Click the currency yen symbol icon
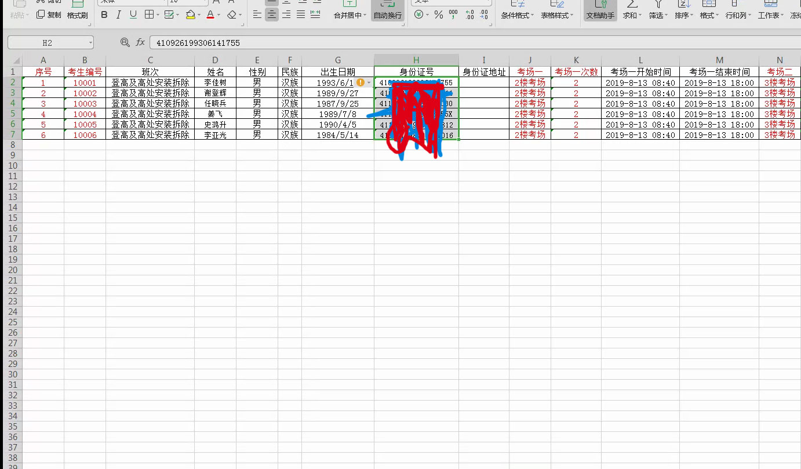Viewport: 801px width, 469px height. [x=418, y=14]
